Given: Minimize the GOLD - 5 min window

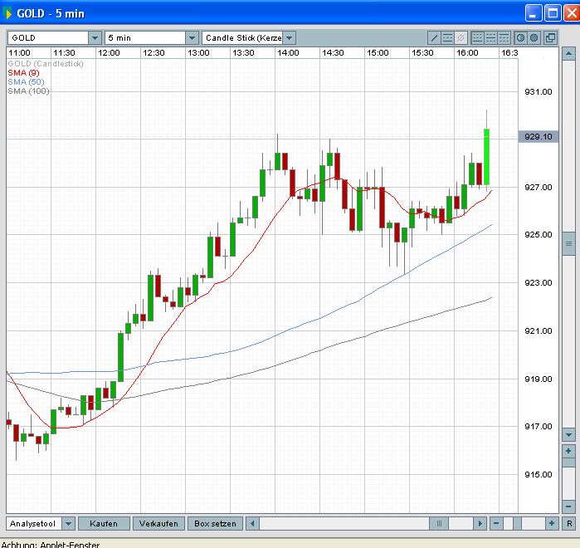Looking at the screenshot, I should coord(534,13).
